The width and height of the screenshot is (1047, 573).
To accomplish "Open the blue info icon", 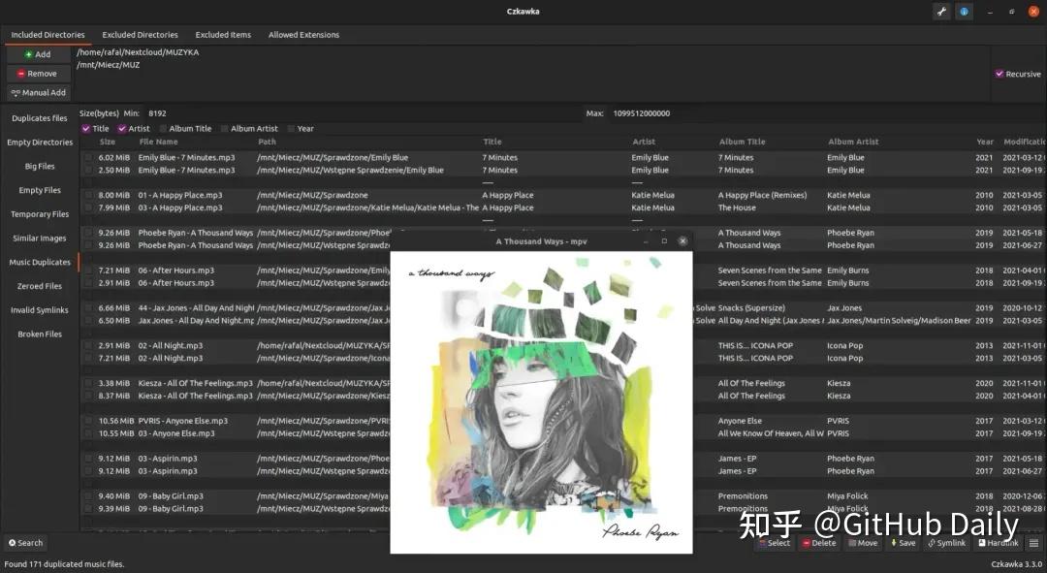I will pos(964,12).
